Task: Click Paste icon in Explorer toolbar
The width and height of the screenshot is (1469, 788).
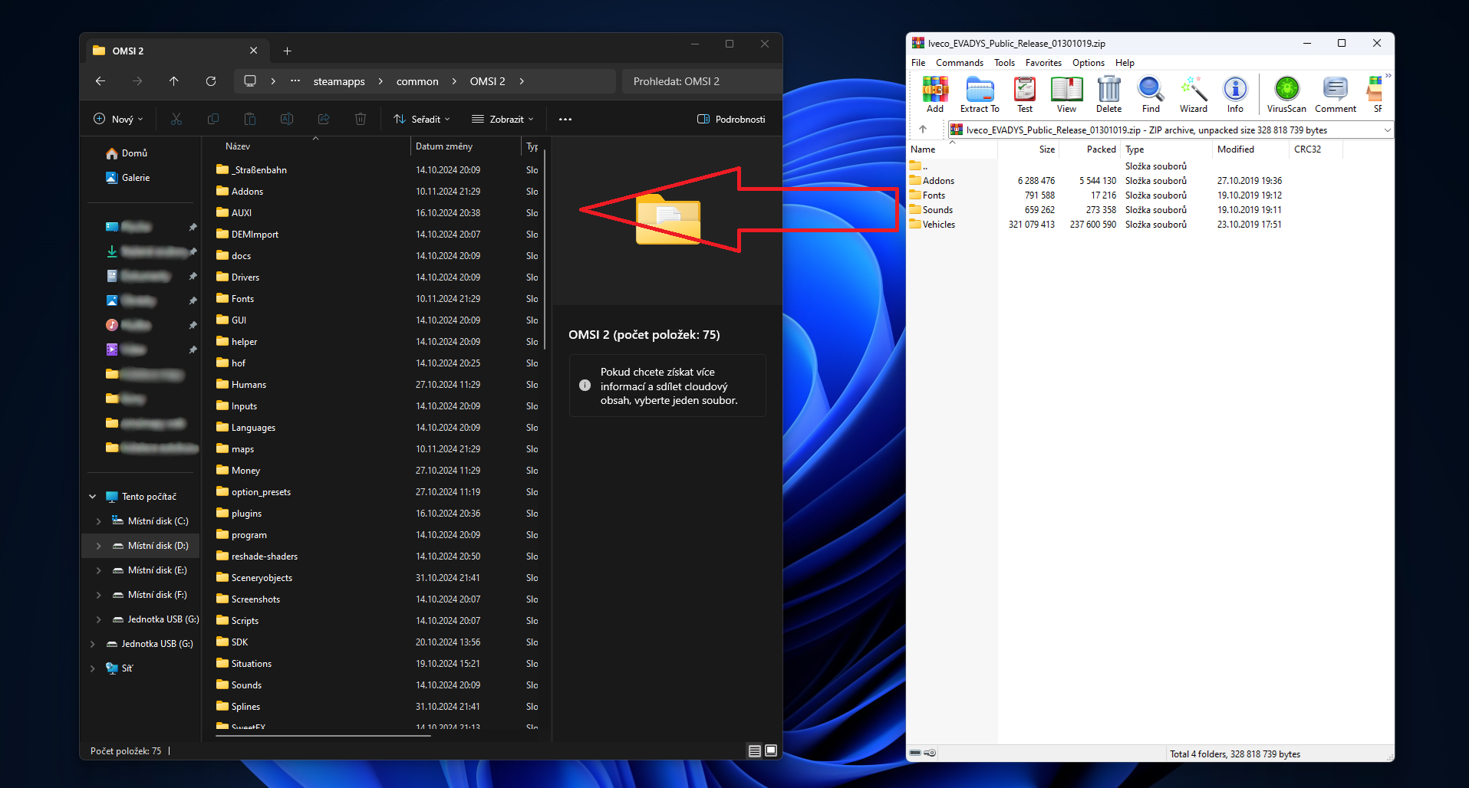Action: pos(250,119)
